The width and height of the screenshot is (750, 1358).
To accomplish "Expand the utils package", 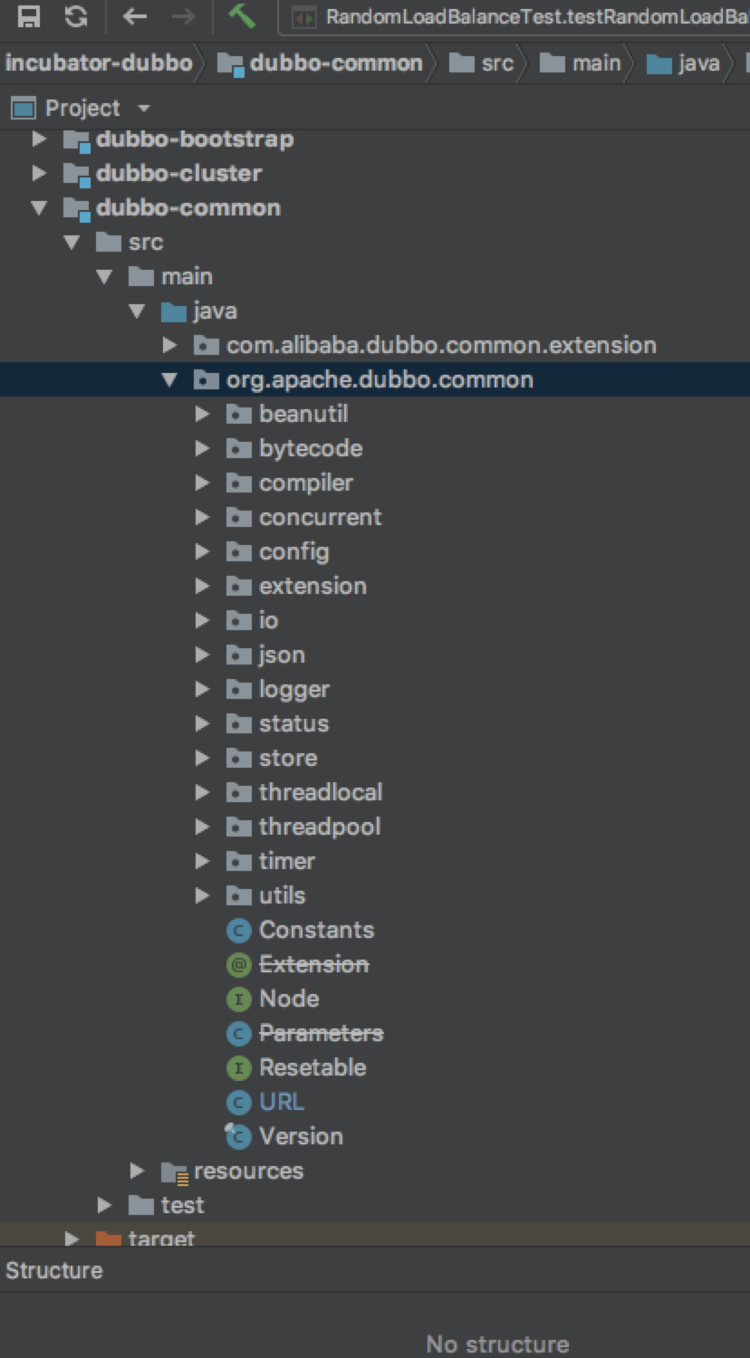I will (x=203, y=895).
